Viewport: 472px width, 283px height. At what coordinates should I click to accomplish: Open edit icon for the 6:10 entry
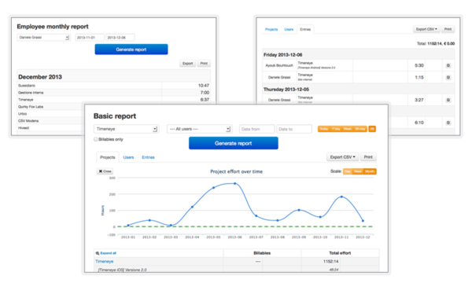pos(448,123)
